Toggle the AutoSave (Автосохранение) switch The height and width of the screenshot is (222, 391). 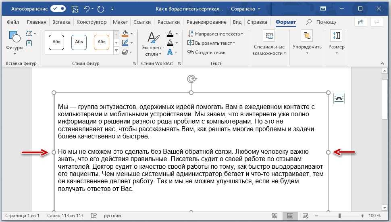pos(58,8)
